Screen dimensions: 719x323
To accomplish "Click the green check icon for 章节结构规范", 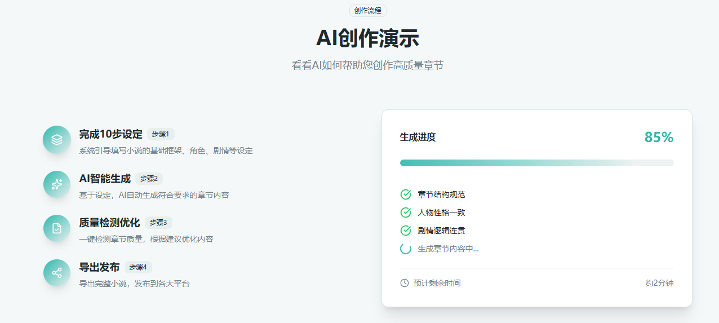I will coord(406,194).
